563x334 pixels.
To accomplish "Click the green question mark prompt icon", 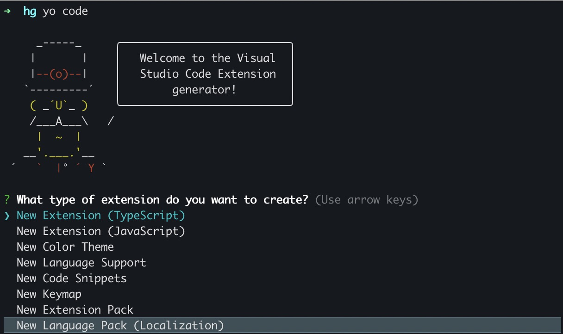I will [x=7, y=200].
